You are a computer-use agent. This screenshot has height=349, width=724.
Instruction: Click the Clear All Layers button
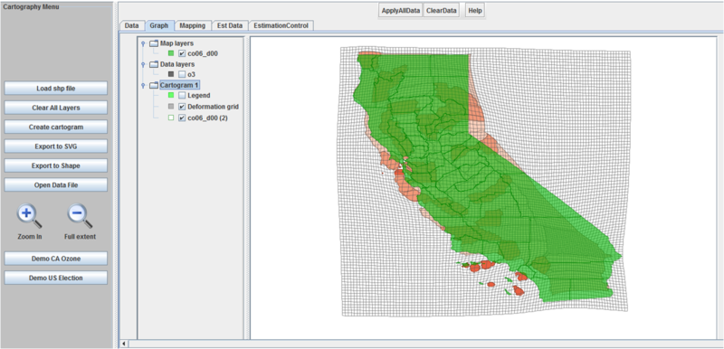coord(56,108)
